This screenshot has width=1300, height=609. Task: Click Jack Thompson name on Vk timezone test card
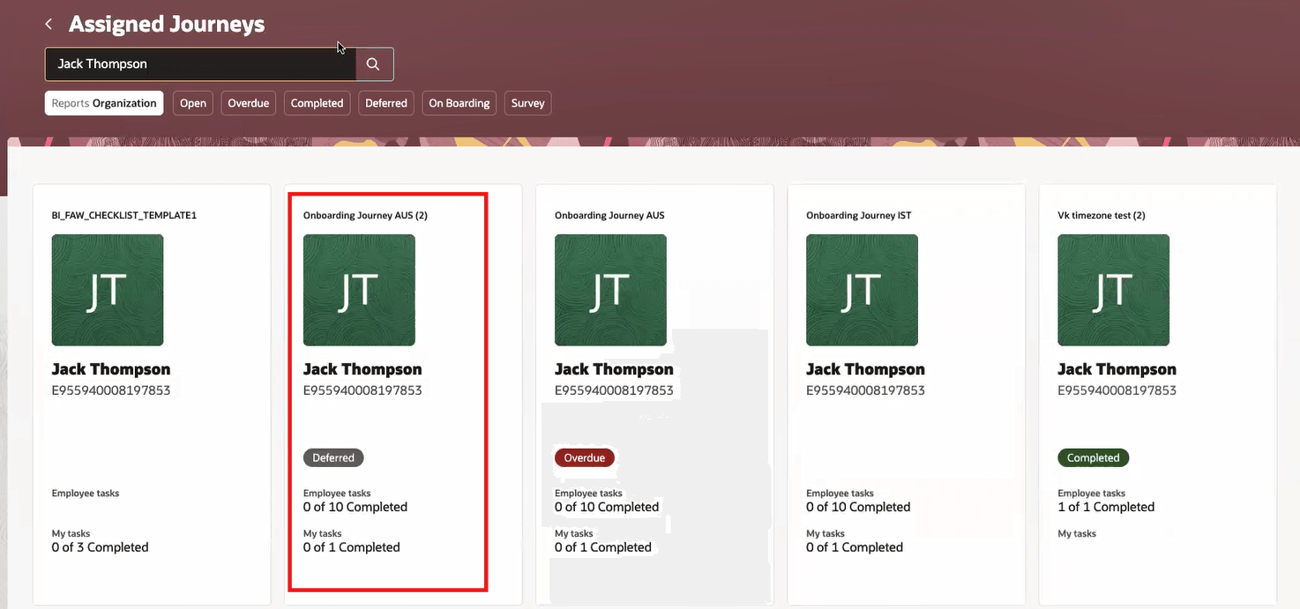point(1117,369)
